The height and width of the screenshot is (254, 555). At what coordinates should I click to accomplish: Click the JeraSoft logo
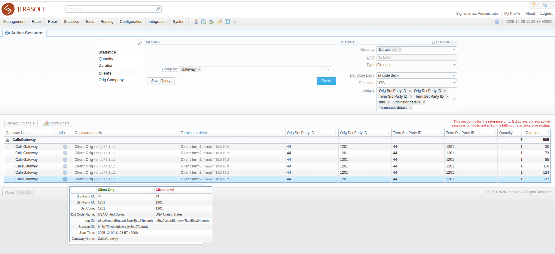tap(23, 9)
